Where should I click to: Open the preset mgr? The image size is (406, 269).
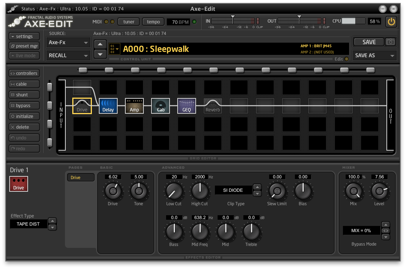coord(24,46)
